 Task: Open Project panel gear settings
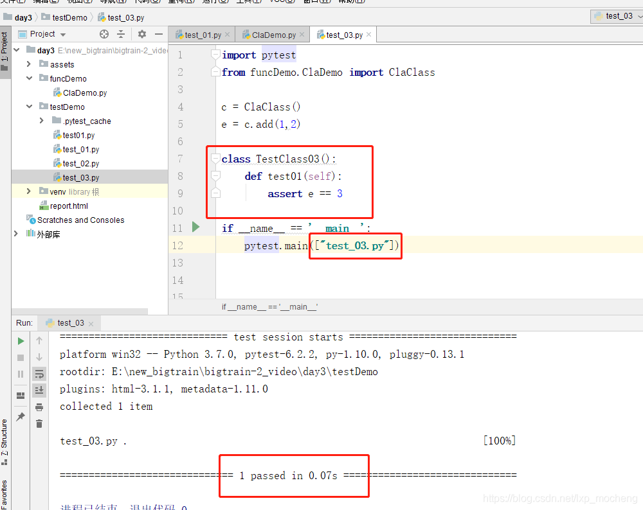[142, 34]
